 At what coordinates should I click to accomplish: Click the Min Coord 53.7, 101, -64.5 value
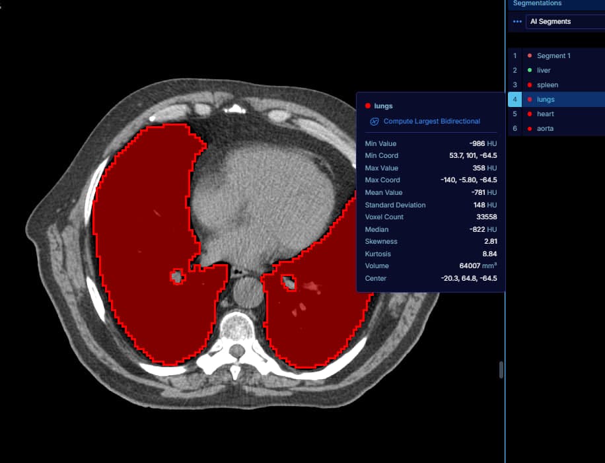[x=473, y=155]
